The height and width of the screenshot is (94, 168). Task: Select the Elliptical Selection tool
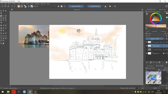3,36
